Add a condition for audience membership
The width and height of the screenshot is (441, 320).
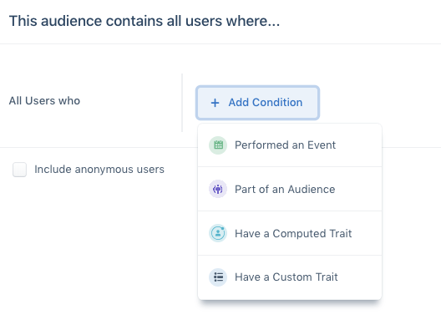[290, 189]
